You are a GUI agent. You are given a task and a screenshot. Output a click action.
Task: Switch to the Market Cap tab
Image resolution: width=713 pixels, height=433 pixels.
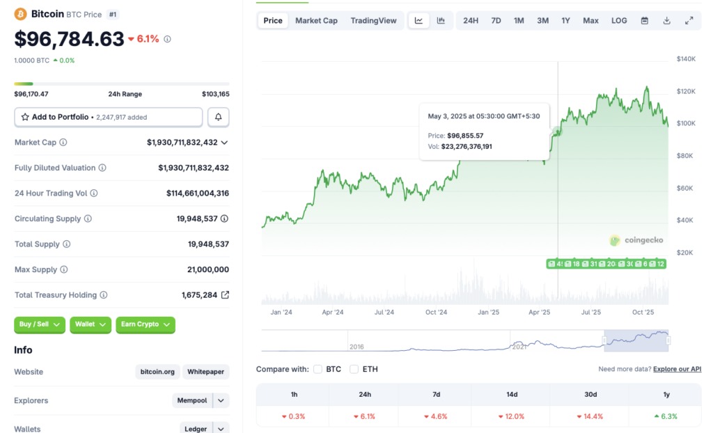316,20
